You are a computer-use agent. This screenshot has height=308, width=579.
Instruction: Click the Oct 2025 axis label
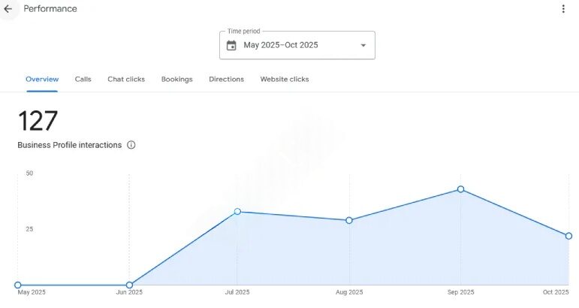pos(556,292)
